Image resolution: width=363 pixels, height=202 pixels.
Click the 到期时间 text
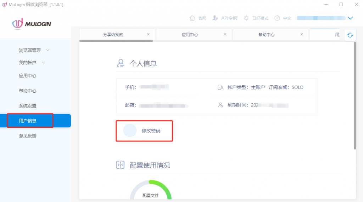pyautogui.click(x=238, y=105)
